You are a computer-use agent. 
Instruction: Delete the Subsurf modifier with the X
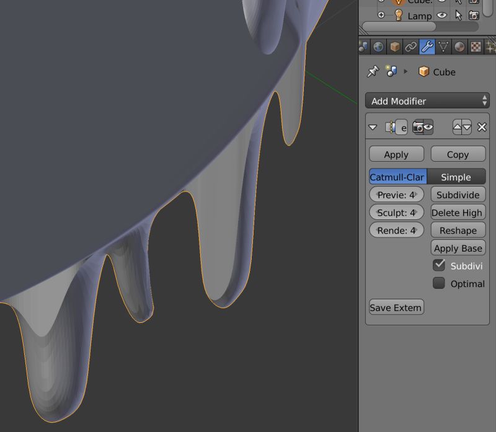(x=482, y=127)
